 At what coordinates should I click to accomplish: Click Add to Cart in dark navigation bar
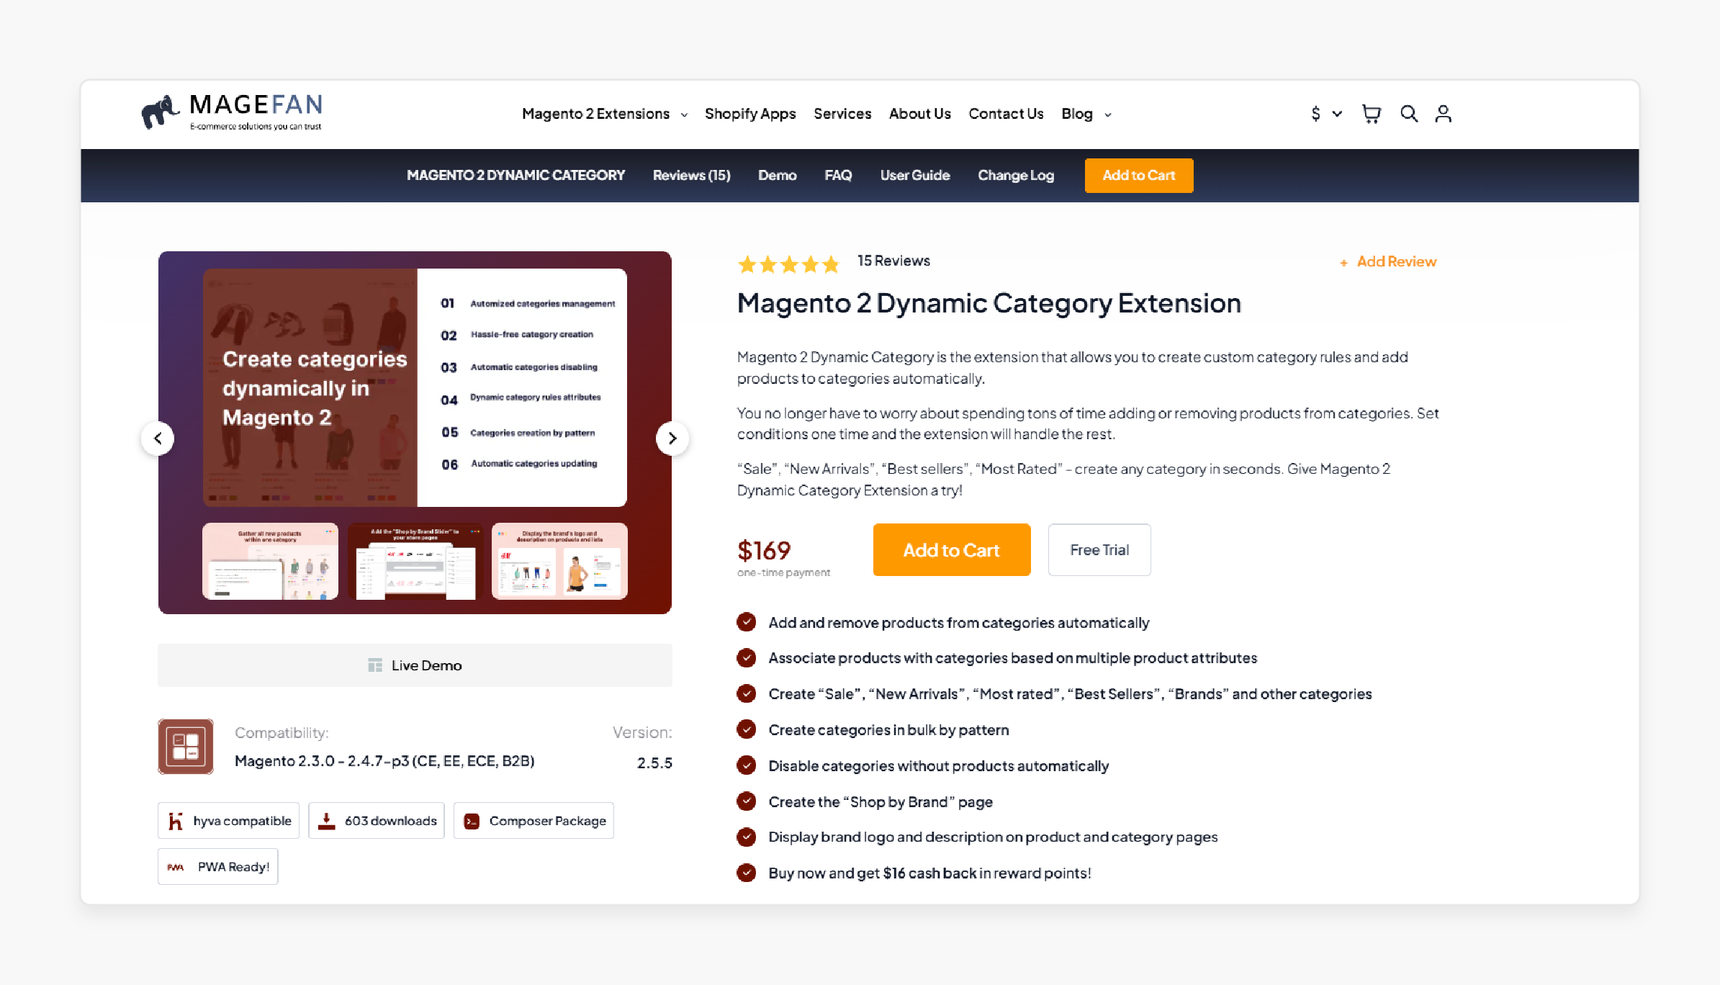1139,175
